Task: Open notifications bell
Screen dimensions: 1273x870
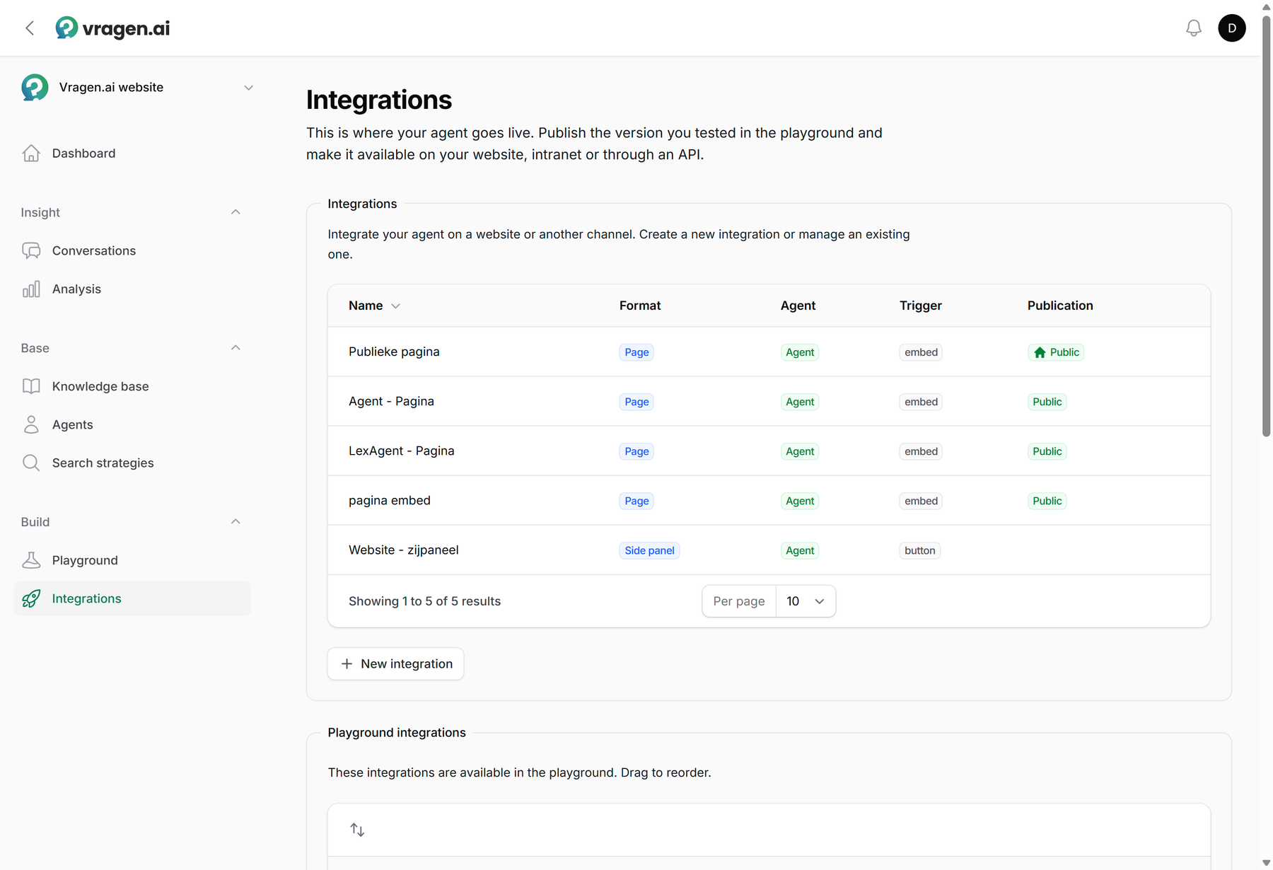Action: pos(1194,28)
